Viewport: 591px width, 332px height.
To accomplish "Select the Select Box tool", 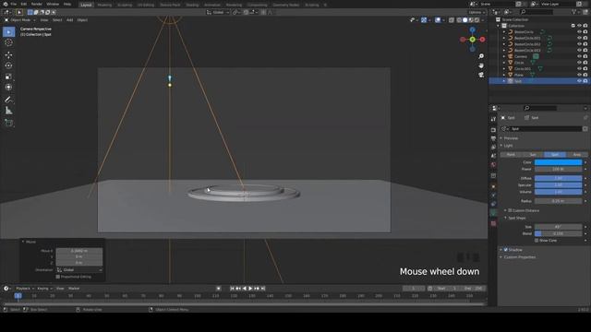I will 8,32.
